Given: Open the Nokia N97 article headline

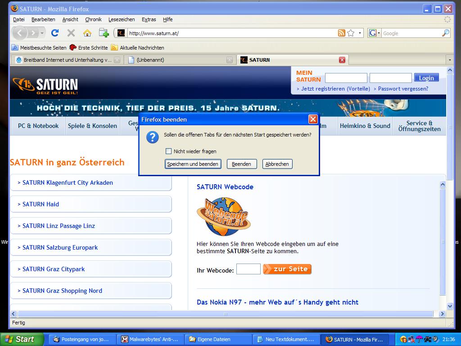Looking at the screenshot, I should tap(277, 302).
